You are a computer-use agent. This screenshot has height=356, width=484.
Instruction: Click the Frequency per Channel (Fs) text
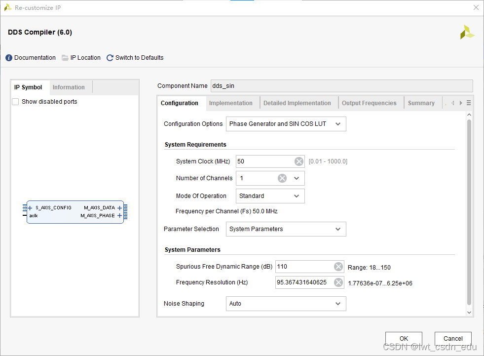point(226,211)
